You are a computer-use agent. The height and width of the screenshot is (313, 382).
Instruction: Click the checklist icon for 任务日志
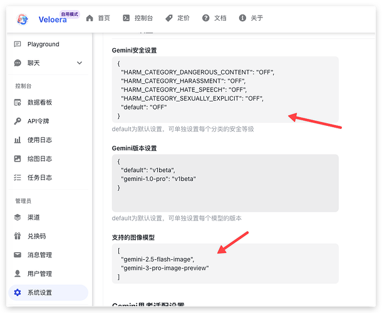click(18, 177)
